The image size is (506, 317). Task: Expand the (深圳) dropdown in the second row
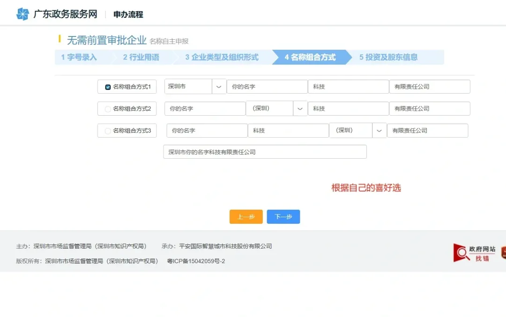click(x=300, y=108)
